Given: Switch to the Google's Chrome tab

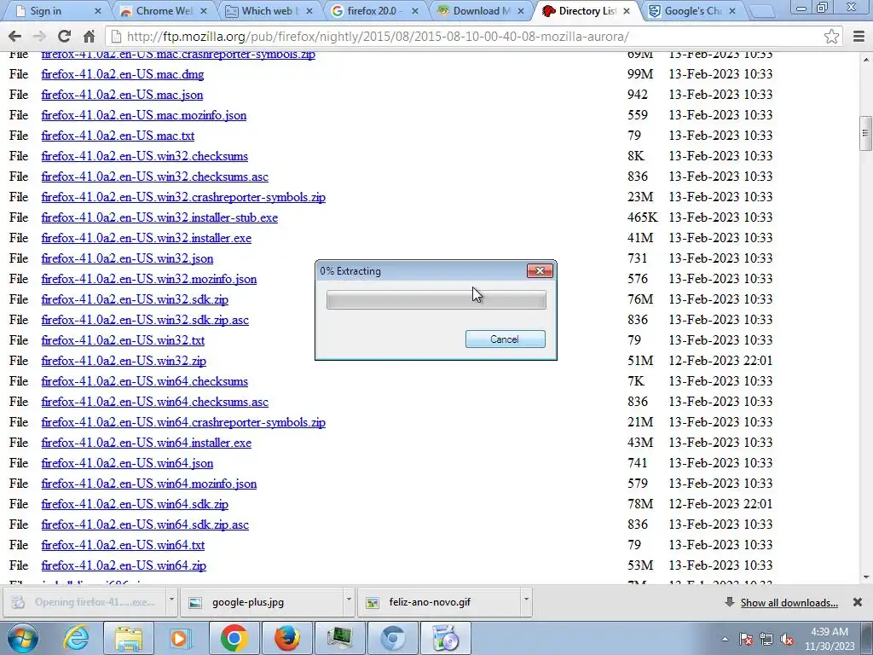Looking at the screenshot, I should (x=691, y=10).
